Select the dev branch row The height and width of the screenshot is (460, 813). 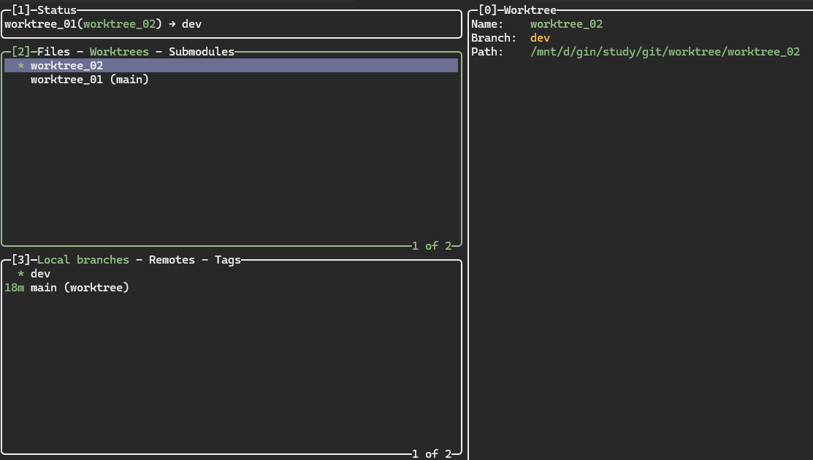[x=232, y=274]
